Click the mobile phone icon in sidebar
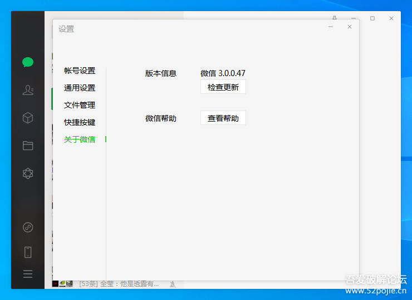 (28, 252)
